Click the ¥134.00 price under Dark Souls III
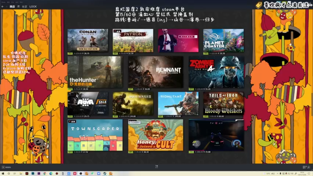This screenshot has width=313, height=176. (x=131, y=116)
